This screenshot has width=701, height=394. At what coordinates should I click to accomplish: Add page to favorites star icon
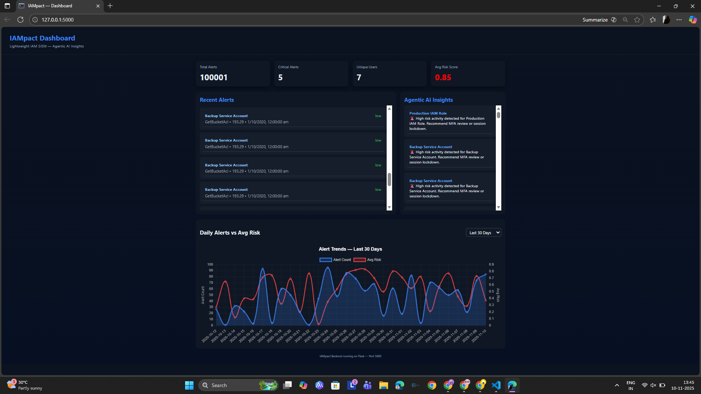[637, 20]
